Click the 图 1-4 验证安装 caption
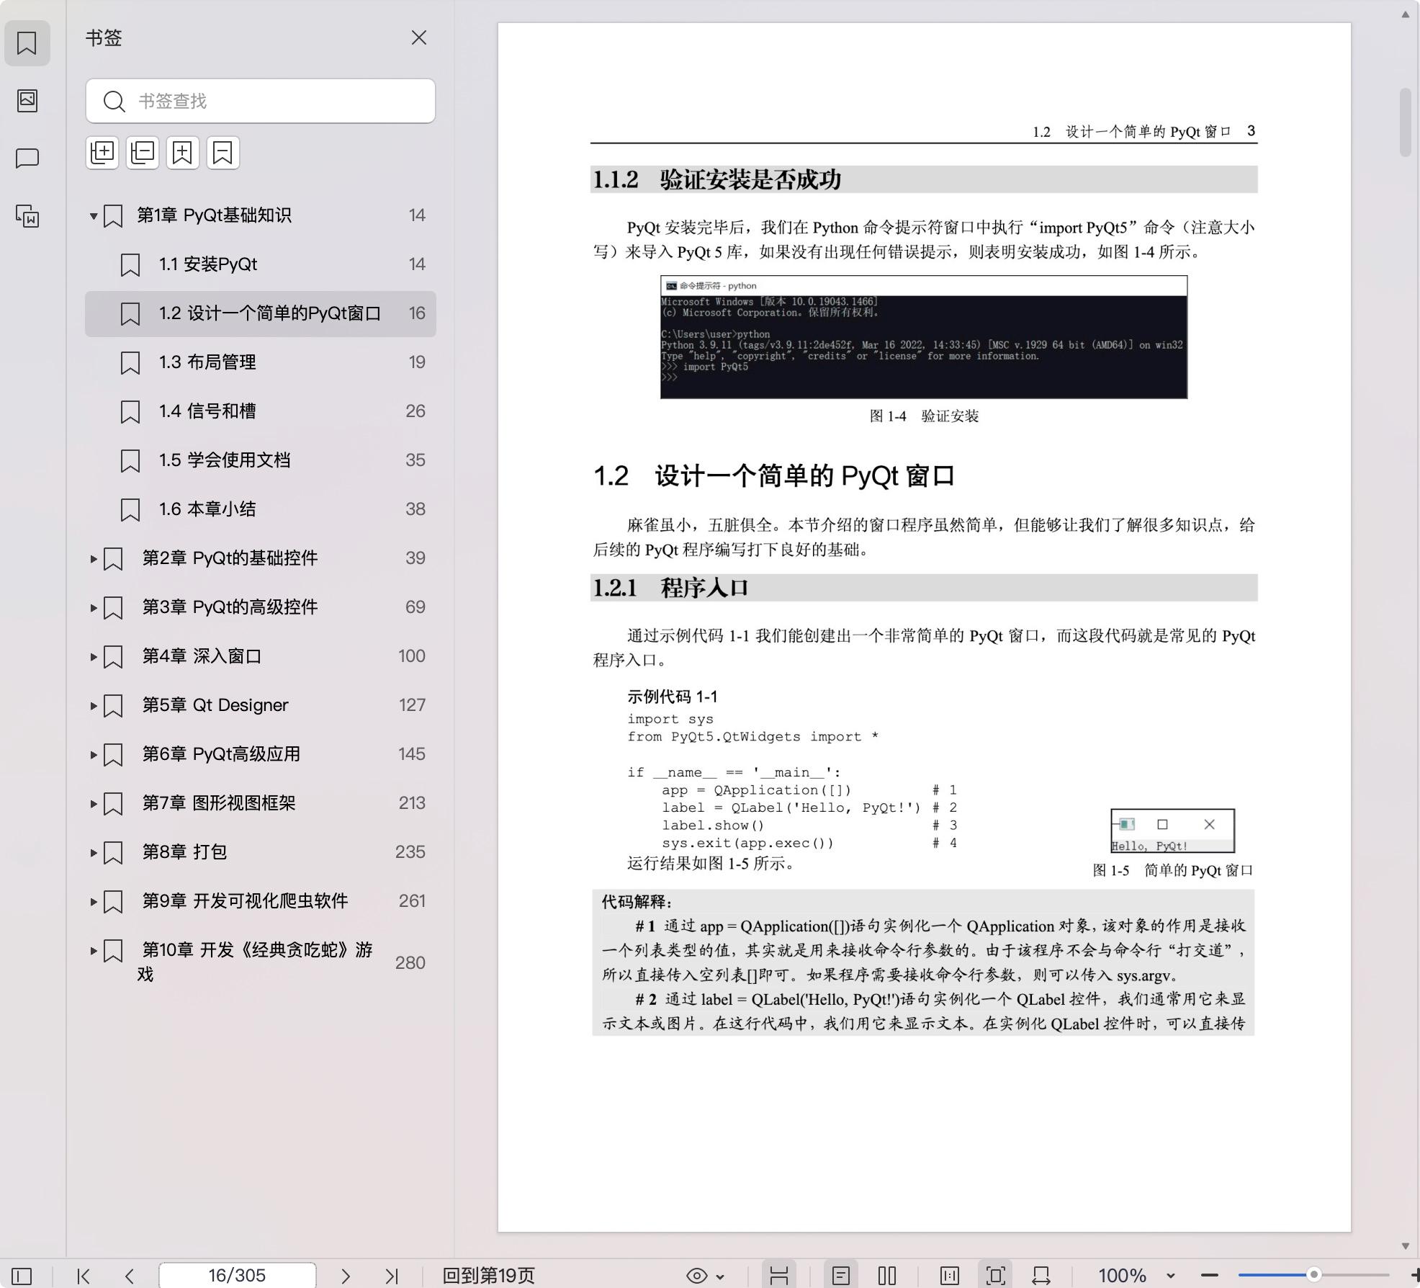1420x1288 pixels. point(924,416)
